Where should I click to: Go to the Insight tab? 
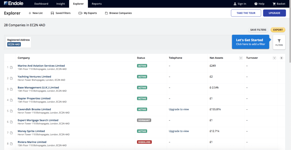click(x=61, y=4)
